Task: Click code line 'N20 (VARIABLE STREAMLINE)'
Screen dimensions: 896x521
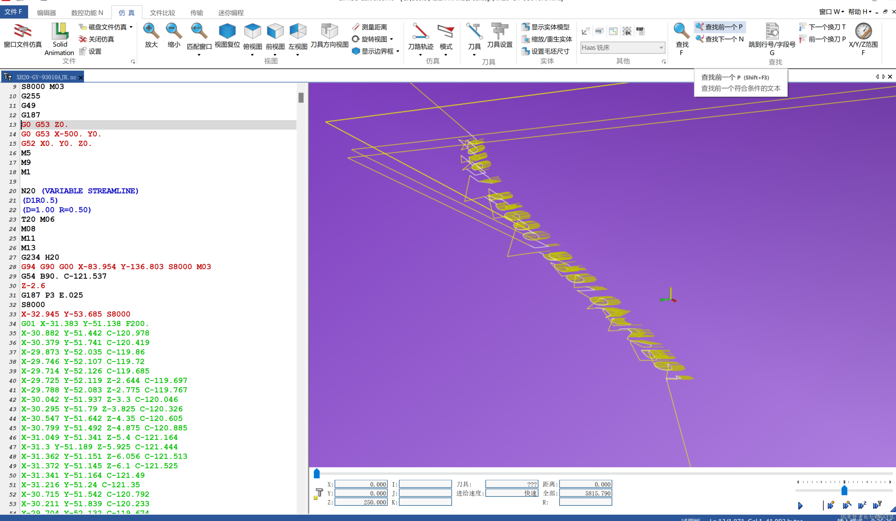Action: [80, 191]
